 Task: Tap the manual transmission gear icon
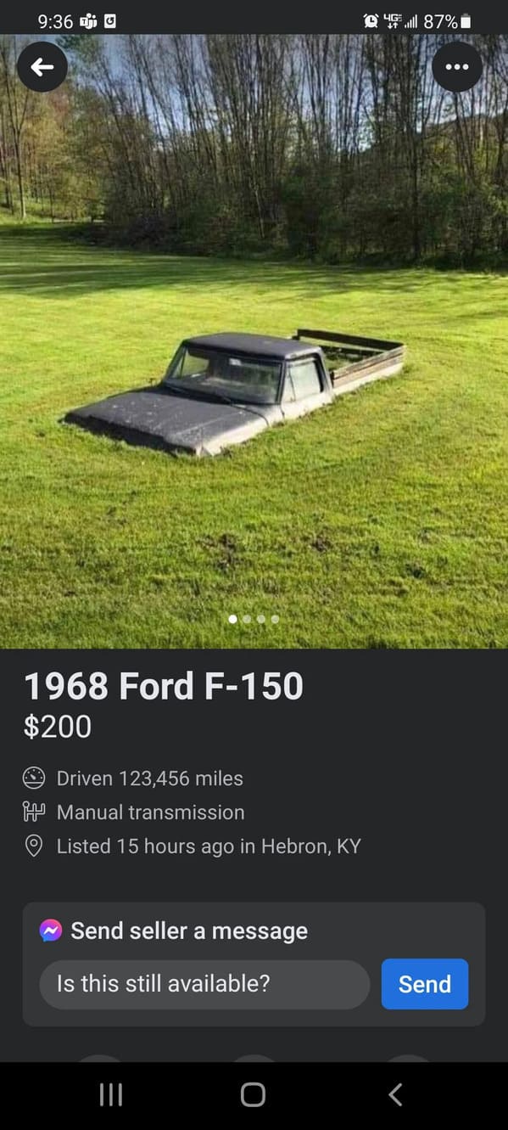click(x=34, y=812)
